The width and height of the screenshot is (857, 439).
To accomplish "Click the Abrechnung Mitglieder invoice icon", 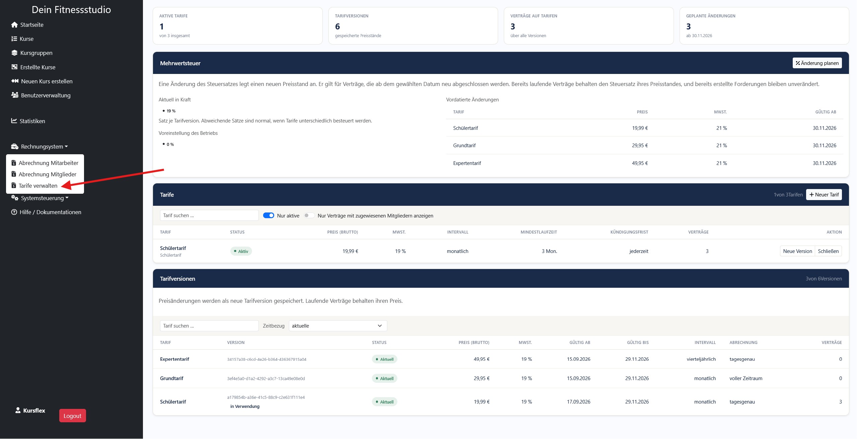I will click(x=14, y=174).
